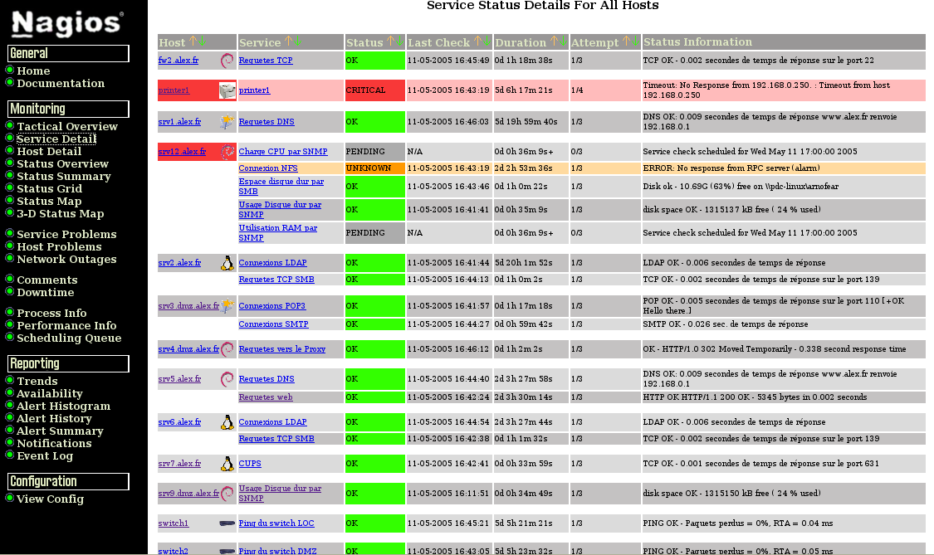Open Espace disque dur par SMB service
Viewport: 934px width, 555px height.
pyautogui.click(x=281, y=187)
